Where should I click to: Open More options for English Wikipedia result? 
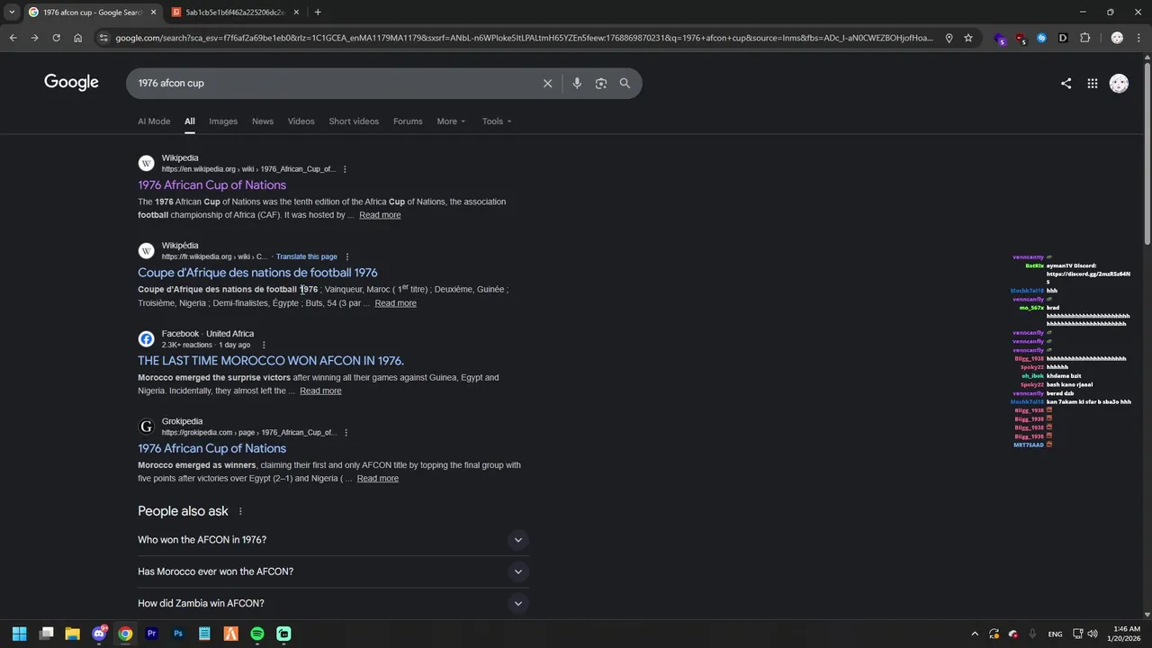coord(345,169)
